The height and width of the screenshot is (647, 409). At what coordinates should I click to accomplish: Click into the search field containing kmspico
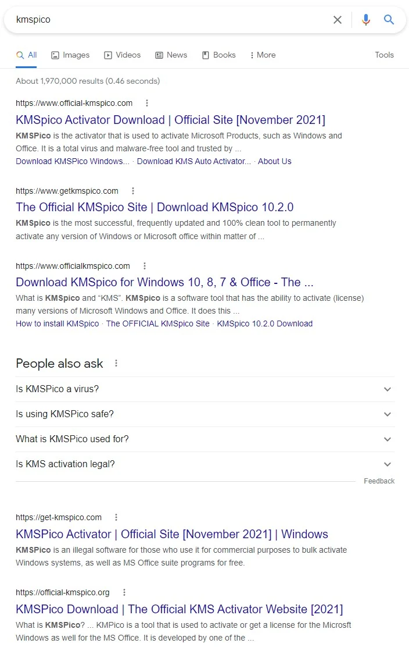click(171, 19)
